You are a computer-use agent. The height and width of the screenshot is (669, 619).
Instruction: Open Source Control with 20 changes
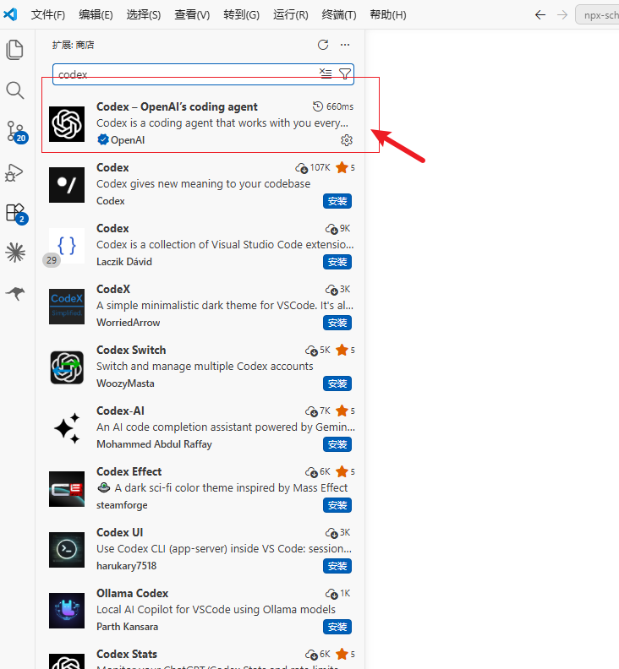click(16, 132)
